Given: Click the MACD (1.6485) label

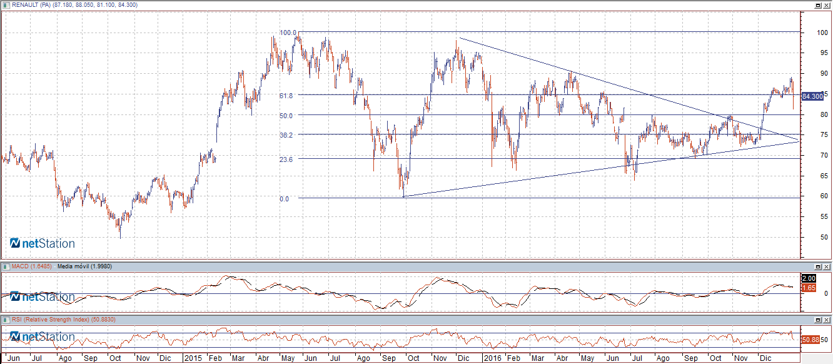Looking at the screenshot, I should coord(32,266).
